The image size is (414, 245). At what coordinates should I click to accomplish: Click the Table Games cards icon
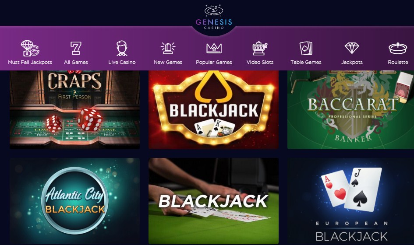(x=306, y=48)
